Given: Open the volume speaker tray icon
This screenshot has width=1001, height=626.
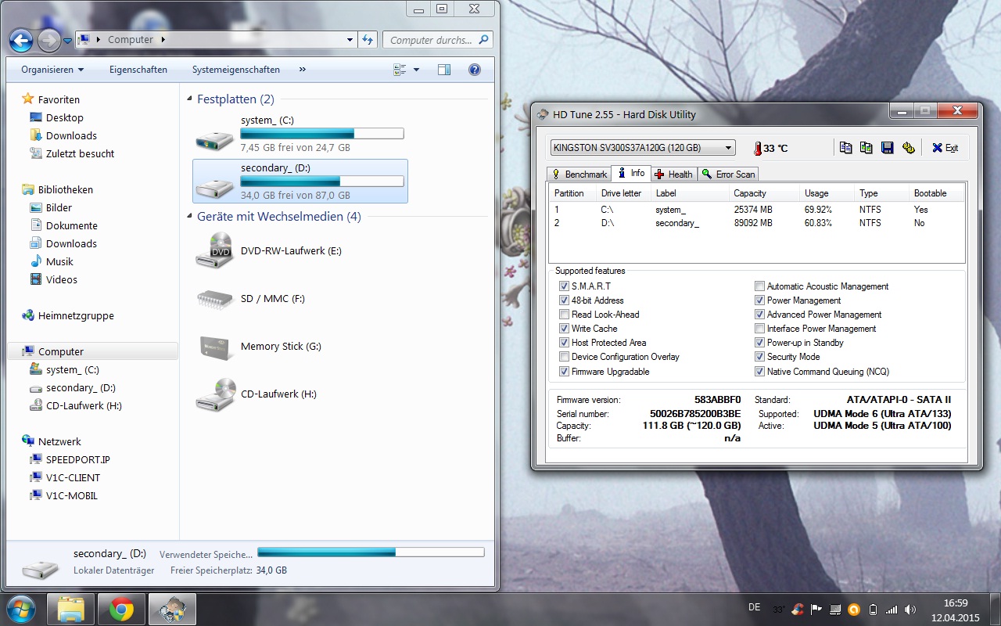Looking at the screenshot, I should pos(910,609).
